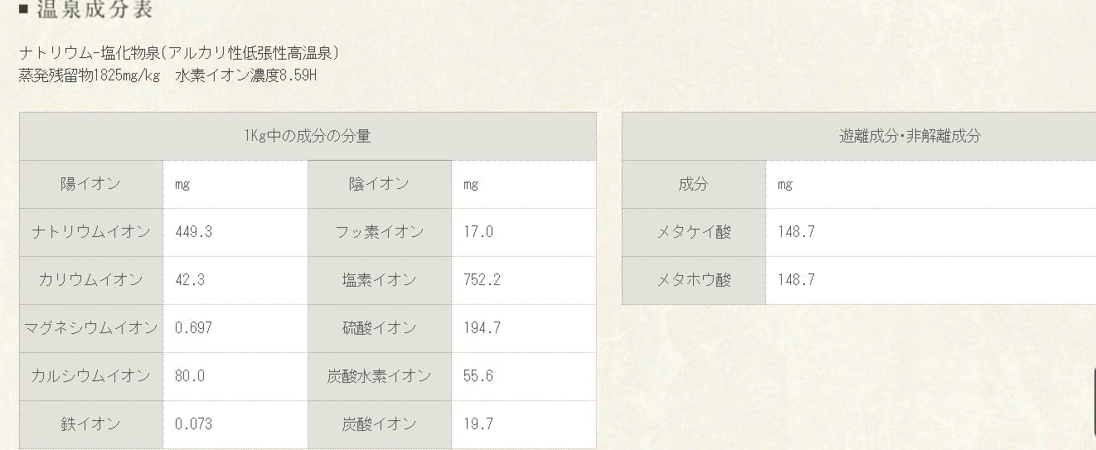Click the 449.3 sodium value cell
This screenshot has height=450, width=1096.
point(194,232)
